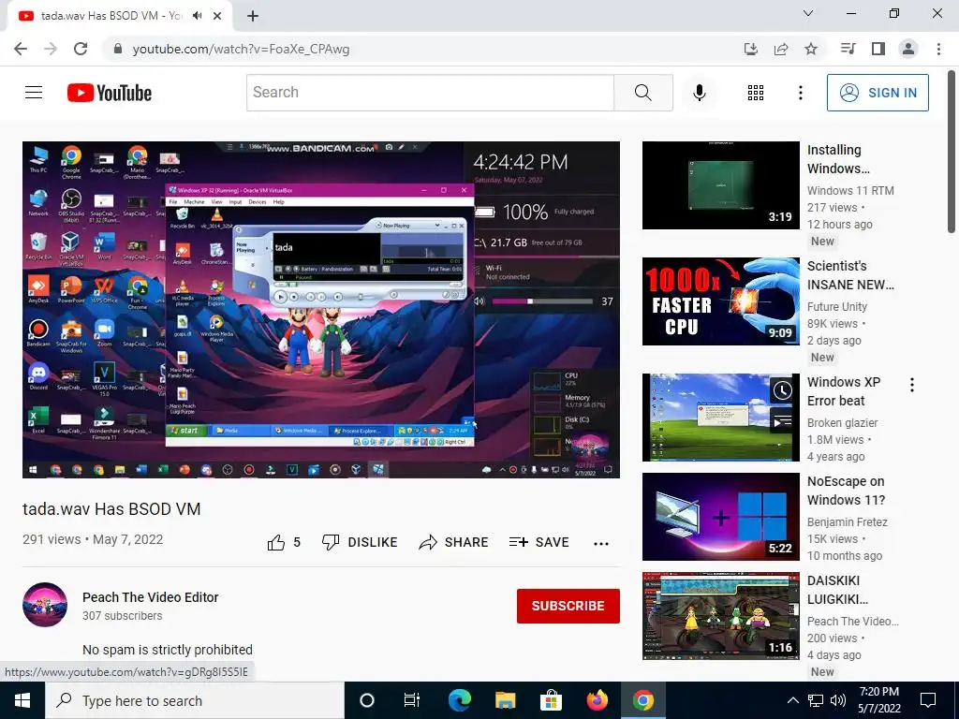
Task: Dislike the video
Action: pyautogui.click(x=360, y=542)
